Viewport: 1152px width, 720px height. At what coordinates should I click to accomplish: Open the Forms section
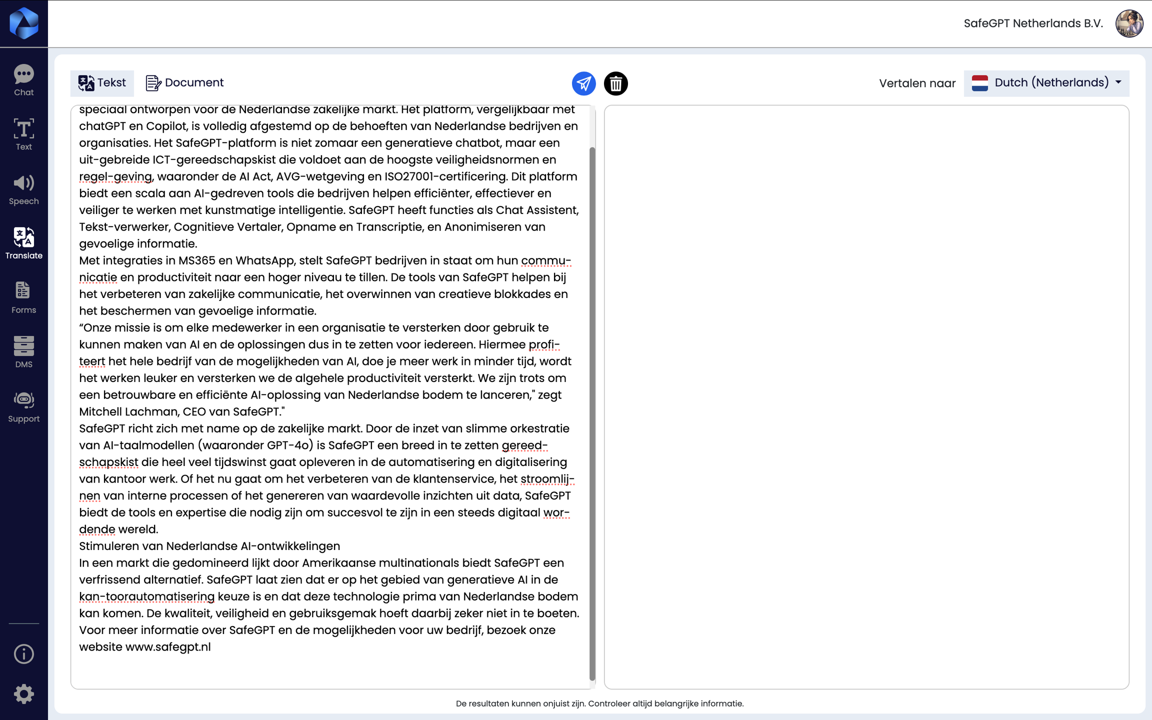tap(23, 297)
